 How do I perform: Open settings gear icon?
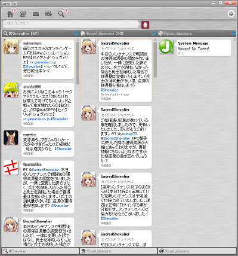point(231,14)
